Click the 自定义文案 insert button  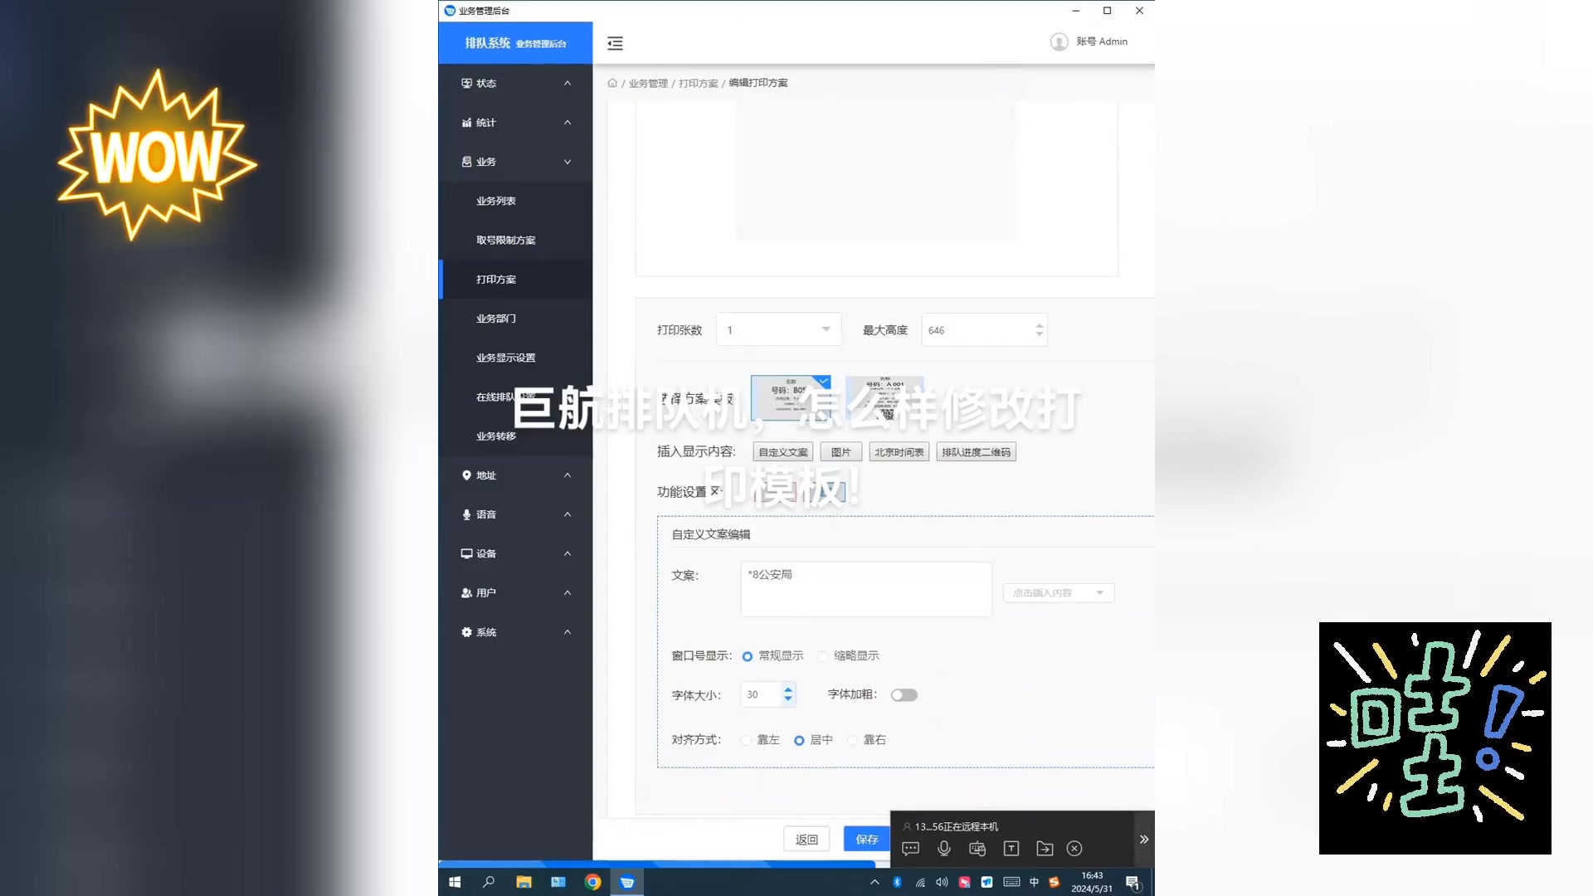coord(782,452)
